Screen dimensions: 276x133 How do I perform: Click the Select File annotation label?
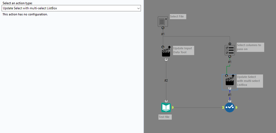point(178,17)
